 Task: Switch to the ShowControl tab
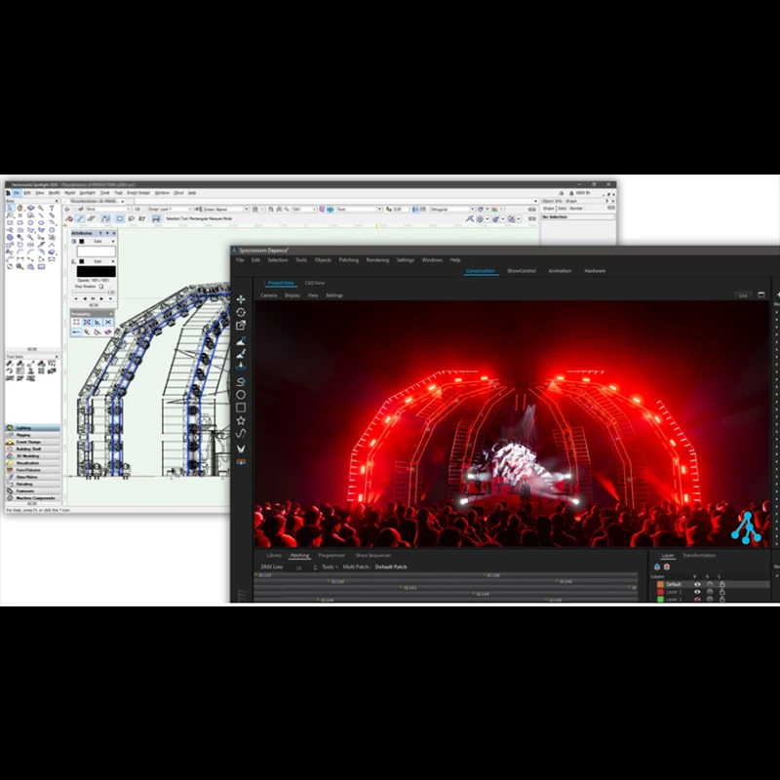point(522,271)
